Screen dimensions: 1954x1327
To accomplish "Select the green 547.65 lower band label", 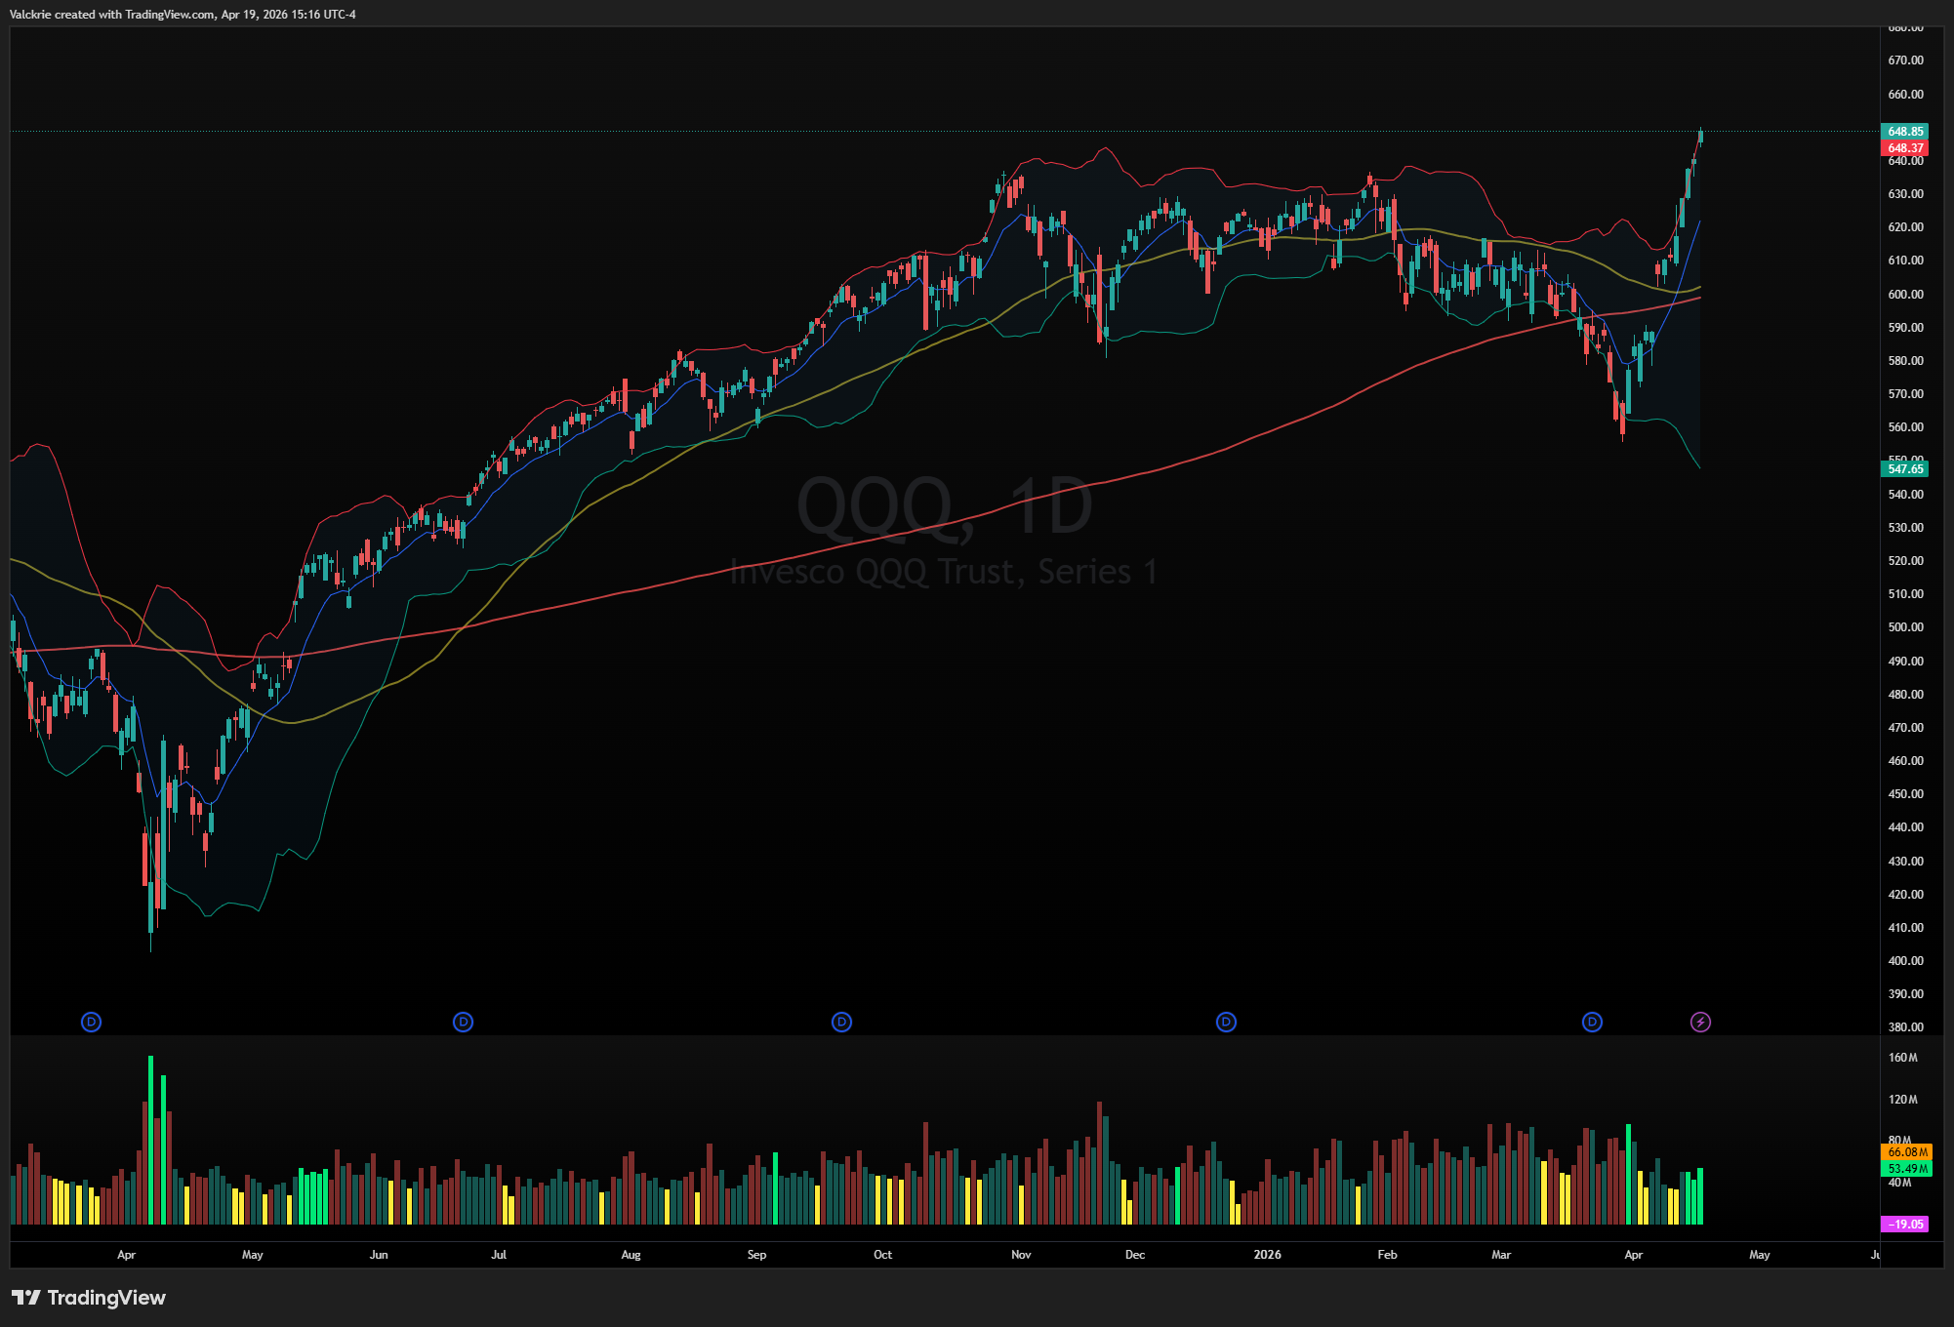I will (1904, 469).
